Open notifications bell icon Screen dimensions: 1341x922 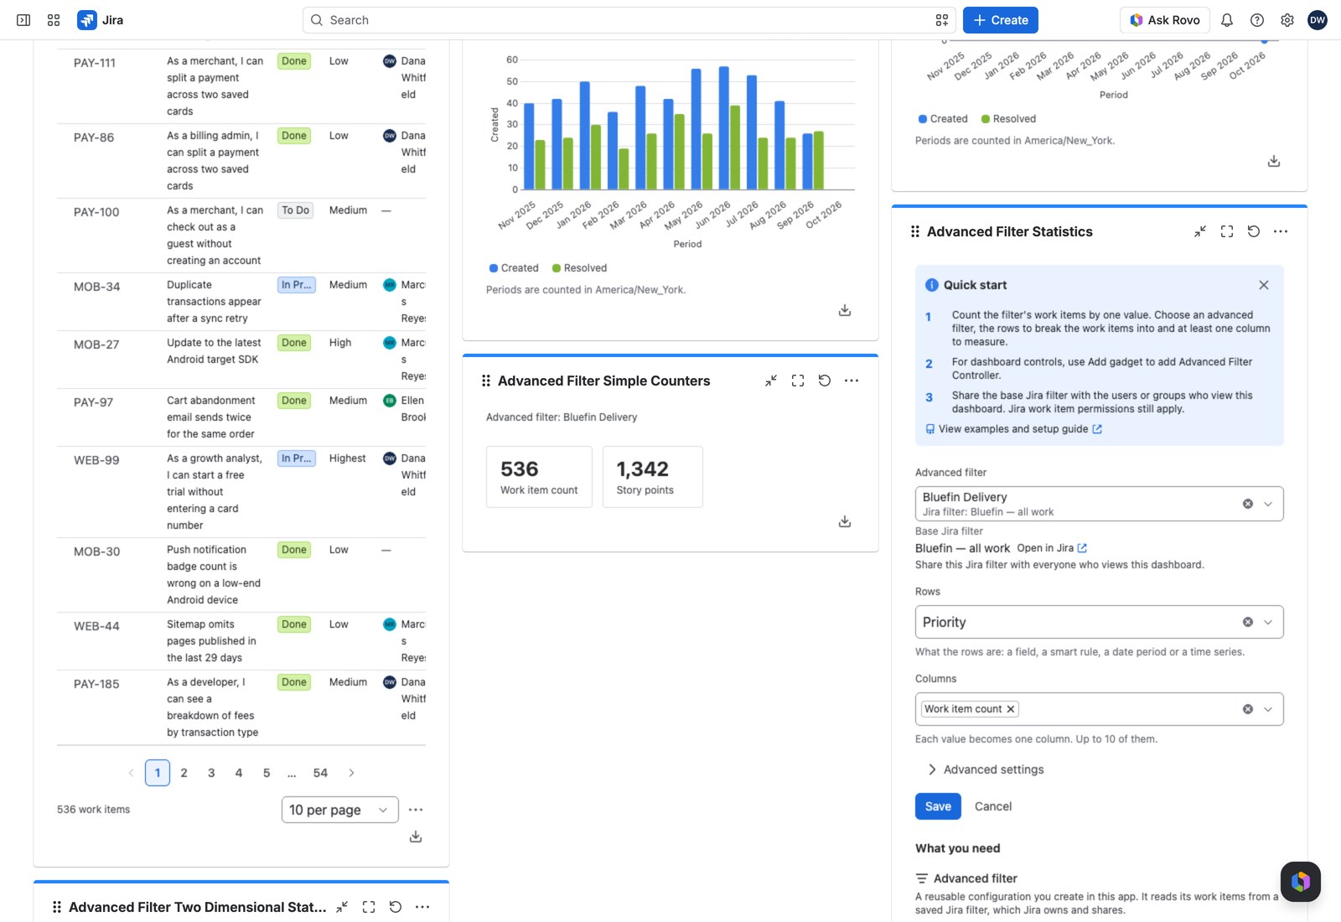pos(1227,20)
